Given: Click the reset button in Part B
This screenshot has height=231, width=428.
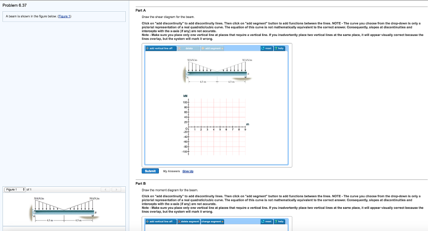Looking at the screenshot, I should click(x=267, y=221).
